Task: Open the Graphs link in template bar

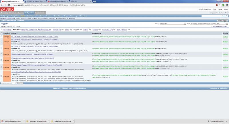Action: click(x=86, y=30)
